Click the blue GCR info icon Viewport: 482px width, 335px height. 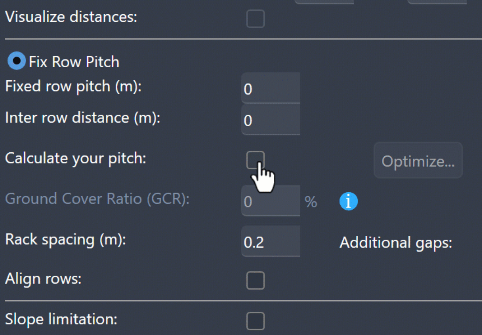pyautogui.click(x=348, y=201)
